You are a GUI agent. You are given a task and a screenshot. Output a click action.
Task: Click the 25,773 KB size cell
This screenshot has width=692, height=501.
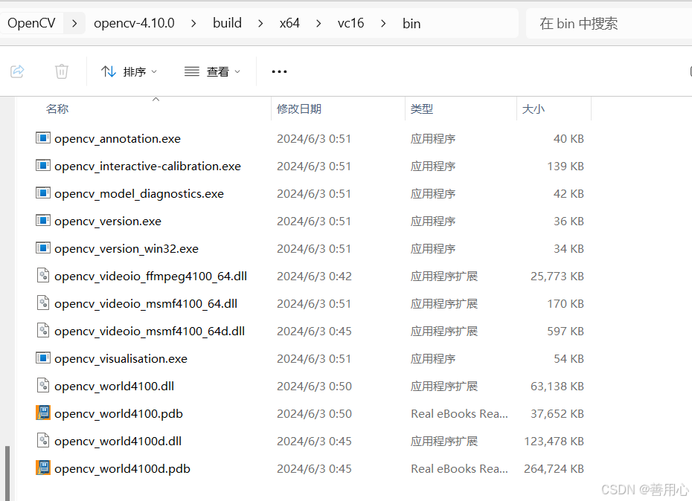pos(557,276)
